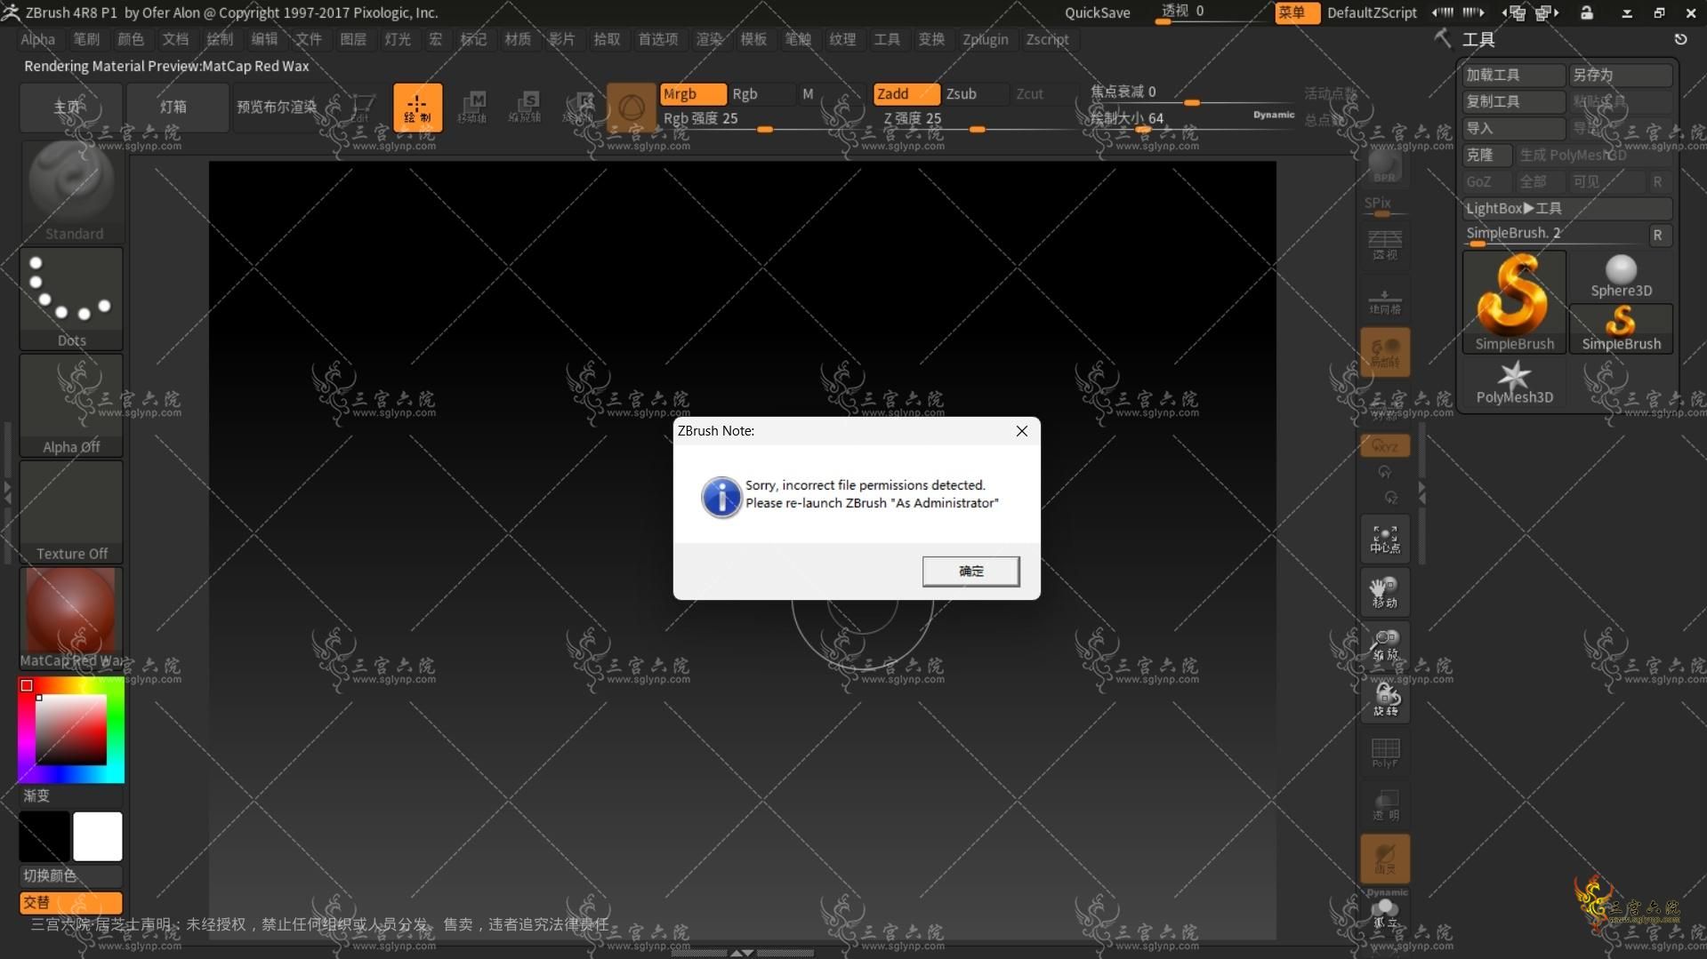Image resolution: width=1707 pixels, height=959 pixels.
Task: Select the 移动轴 move axis tool
Action: (x=472, y=108)
